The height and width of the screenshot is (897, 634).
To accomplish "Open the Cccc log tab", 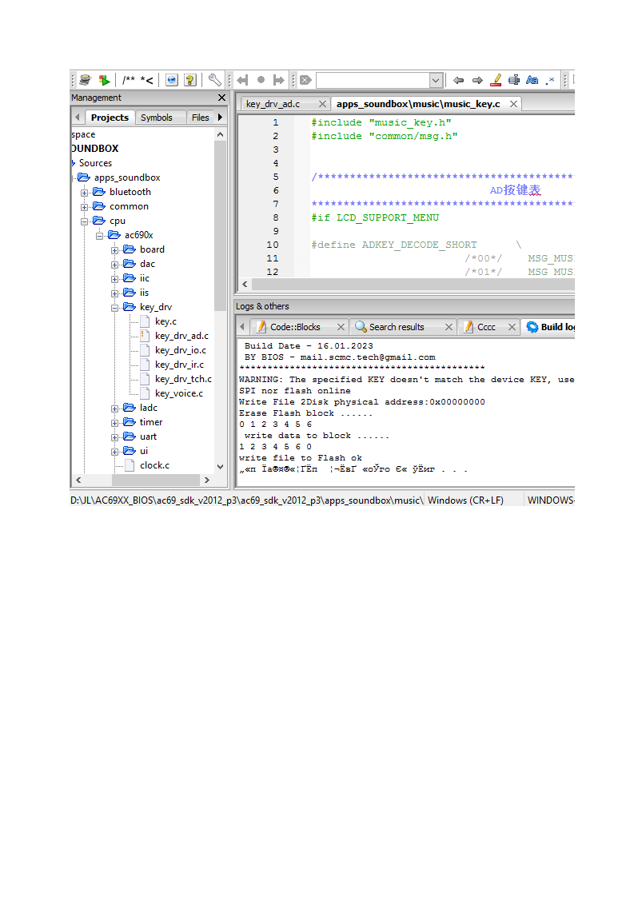I will point(486,327).
